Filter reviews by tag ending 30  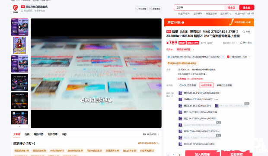[x=130, y=150]
